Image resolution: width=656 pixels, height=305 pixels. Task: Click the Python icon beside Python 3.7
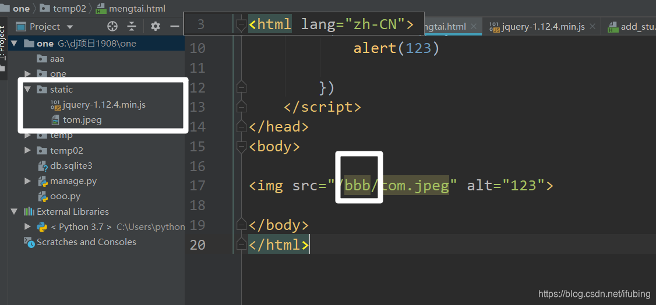tap(41, 227)
